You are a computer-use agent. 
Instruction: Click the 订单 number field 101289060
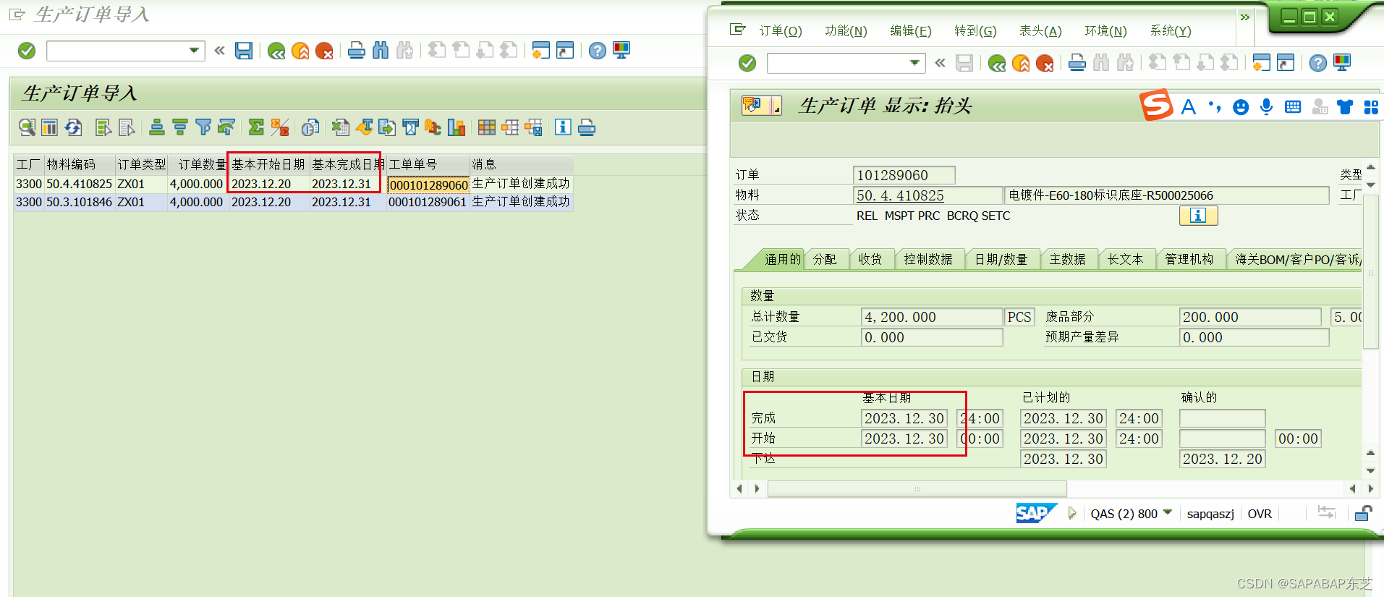click(x=904, y=175)
